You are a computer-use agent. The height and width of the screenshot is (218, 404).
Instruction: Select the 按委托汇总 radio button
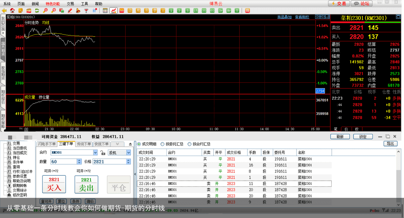point(163,144)
